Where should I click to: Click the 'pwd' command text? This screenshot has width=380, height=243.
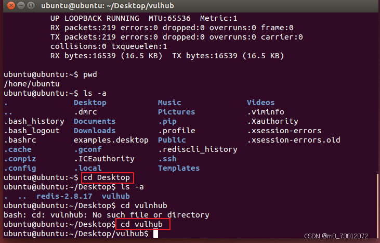tap(90, 75)
